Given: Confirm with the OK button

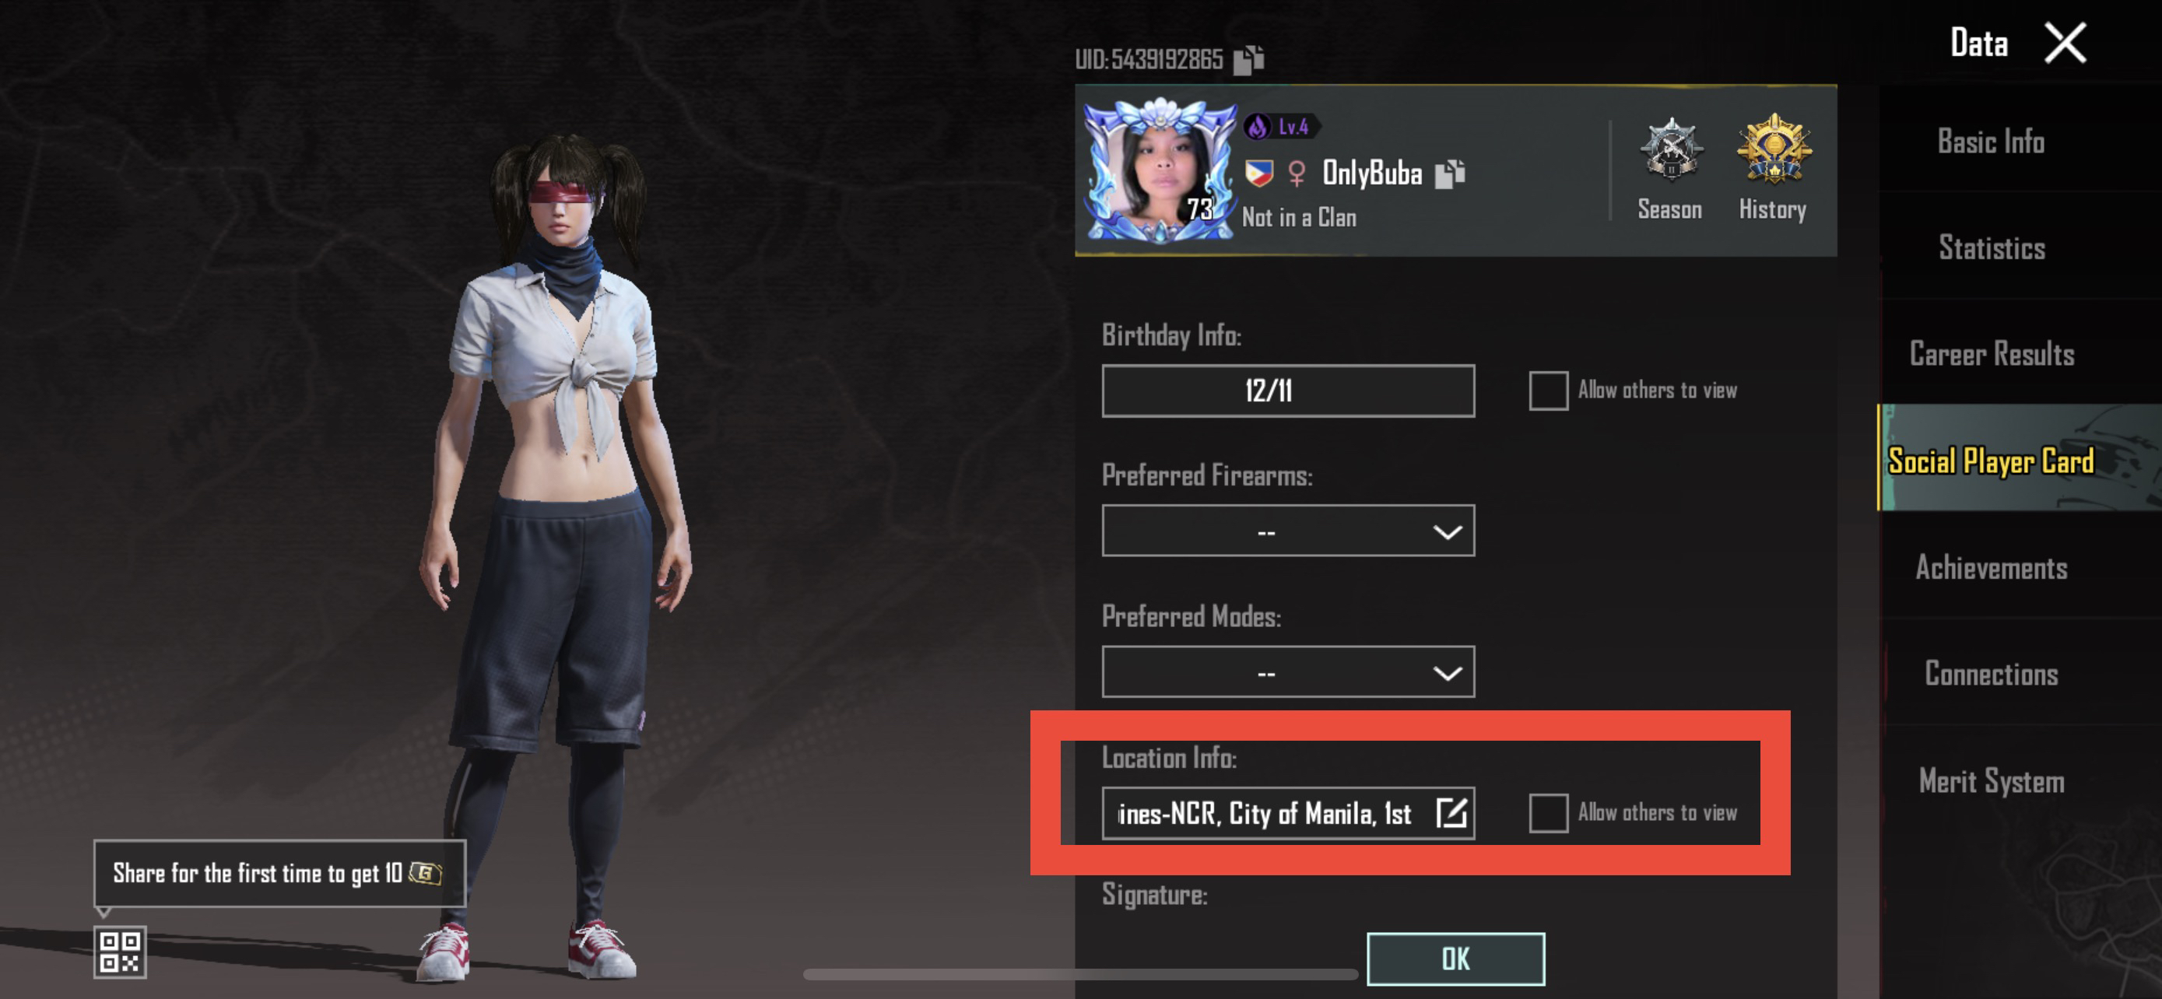Looking at the screenshot, I should click(x=1455, y=959).
